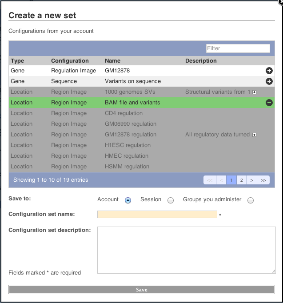Sort table by Type column
Screen dimensions: 283x303
pos(18,61)
